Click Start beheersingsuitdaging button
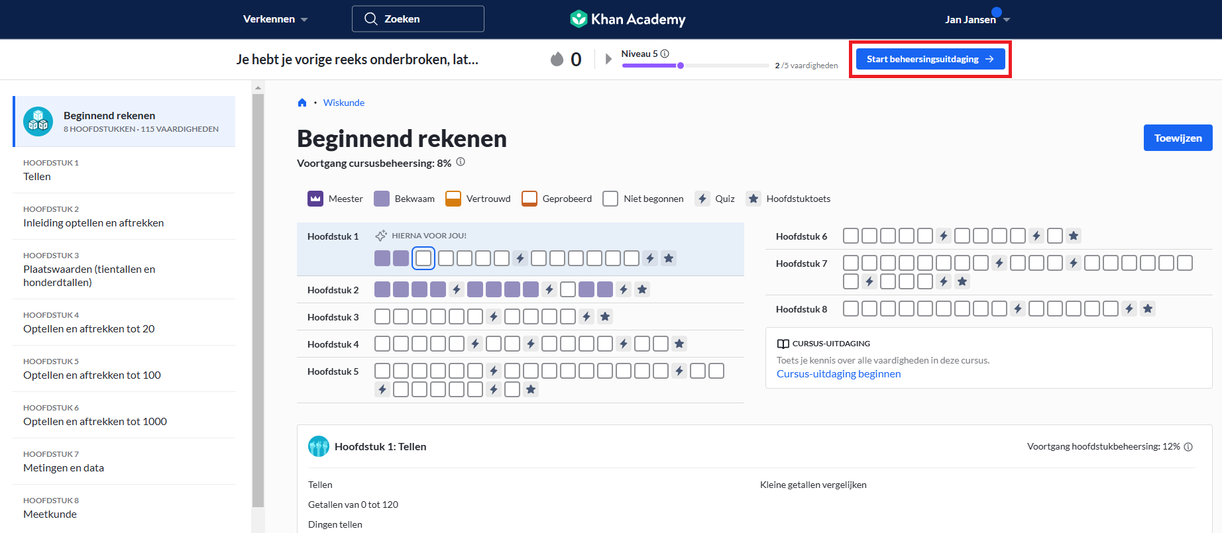The image size is (1222, 533). pos(930,59)
